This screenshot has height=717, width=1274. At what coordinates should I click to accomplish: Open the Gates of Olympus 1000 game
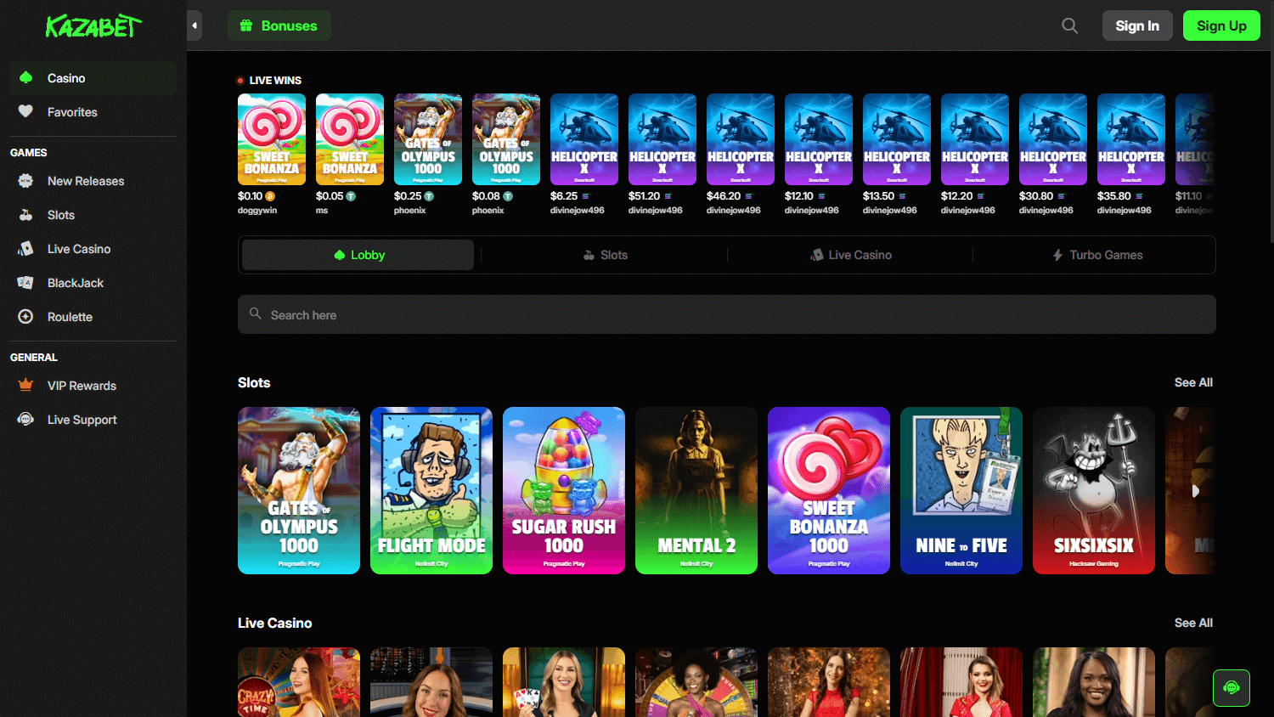coord(298,490)
